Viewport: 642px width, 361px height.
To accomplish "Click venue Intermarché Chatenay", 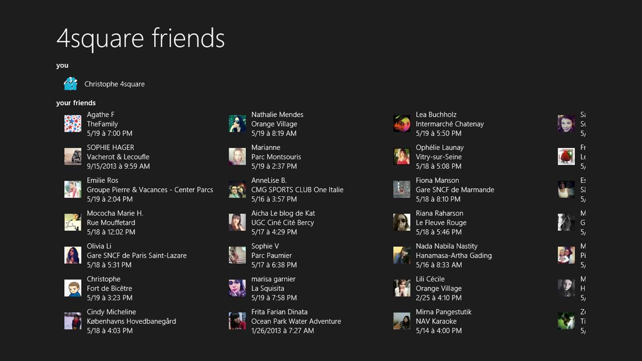I will click(x=450, y=124).
